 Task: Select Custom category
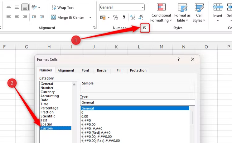point(56,128)
